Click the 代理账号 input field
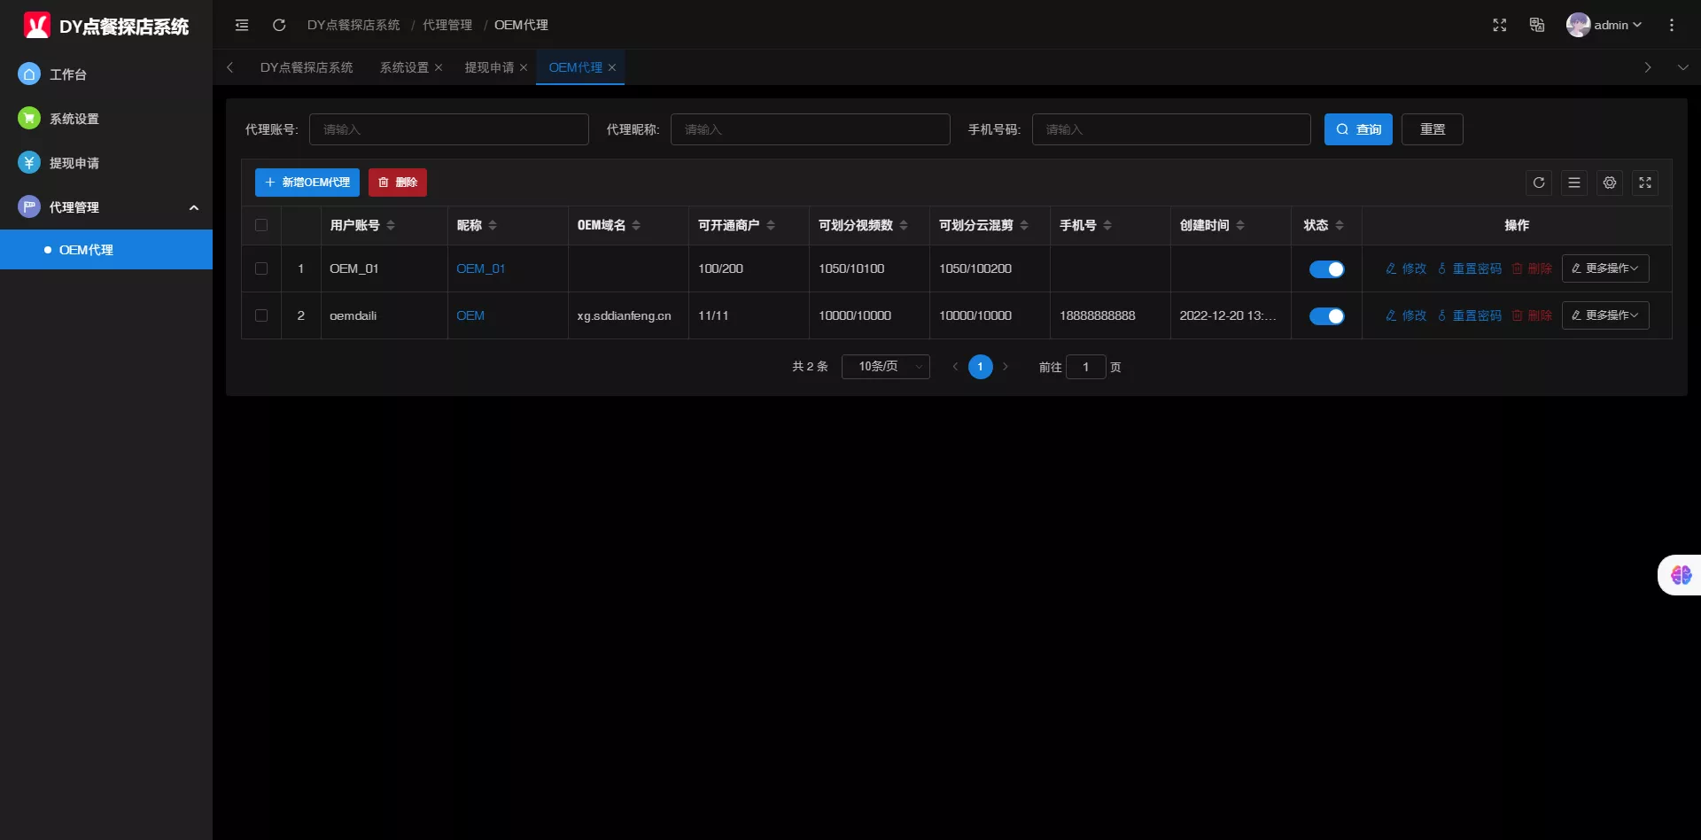The width and height of the screenshot is (1701, 840). click(x=448, y=129)
